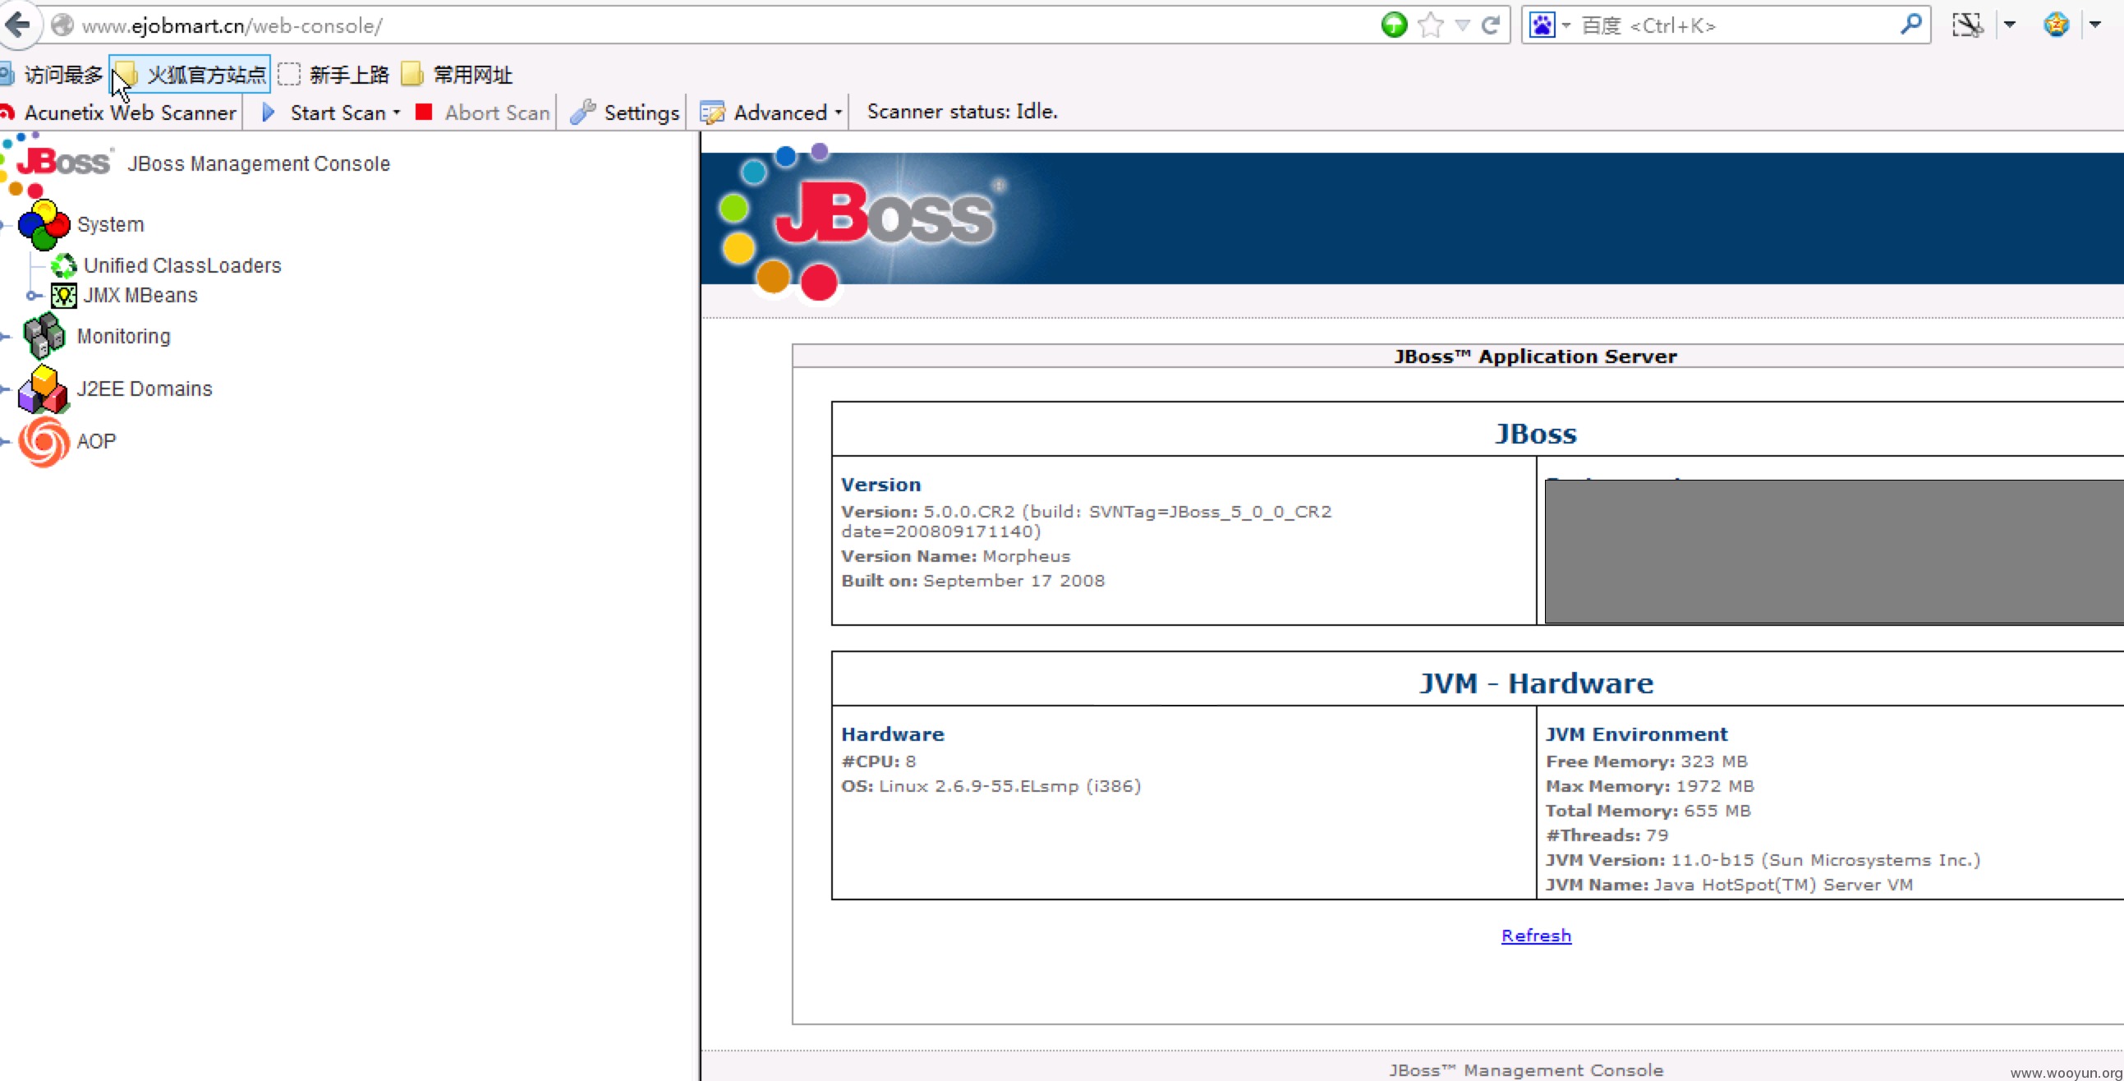This screenshot has height=1081, width=2124.
Task: Select the J2EE Domains tree item
Action: pos(145,389)
